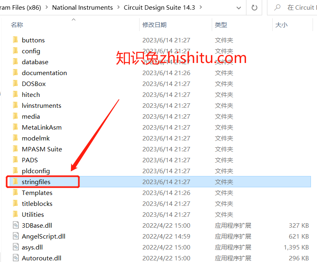Screen dimensions: 317x262
Task: Select the asys.dll file name
Action: 32,247
